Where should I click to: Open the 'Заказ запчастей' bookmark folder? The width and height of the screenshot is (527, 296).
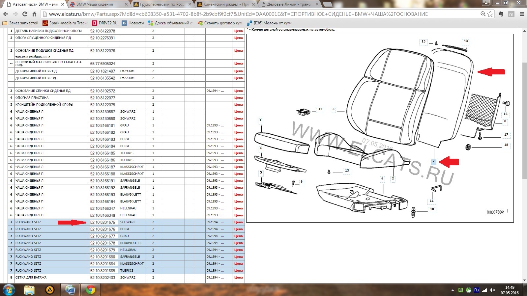click(x=20, y=23)
